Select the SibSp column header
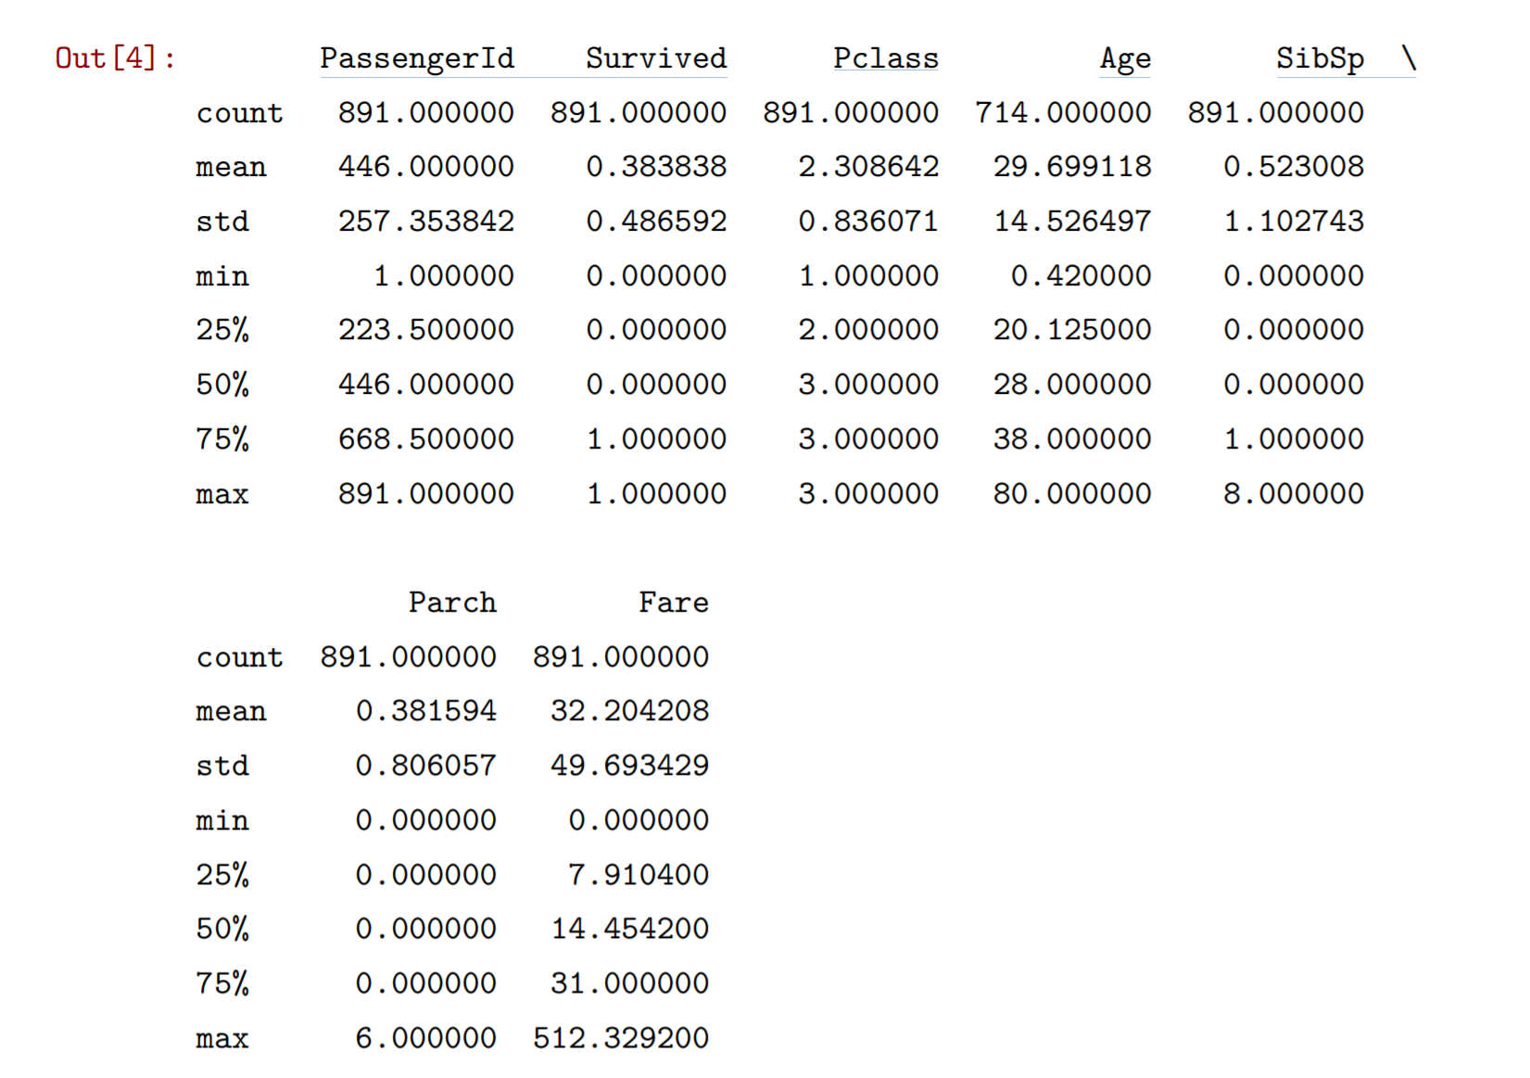The width and height of the screenshot is (1530, 1078). (1320, 58)
